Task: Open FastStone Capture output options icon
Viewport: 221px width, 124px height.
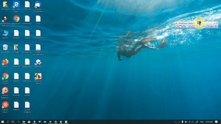Action: click(x=211, y=27)
